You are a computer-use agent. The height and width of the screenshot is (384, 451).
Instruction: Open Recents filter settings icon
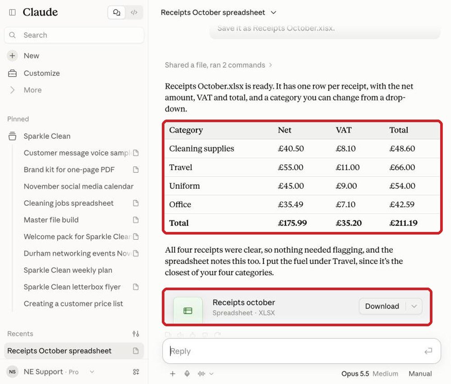(136, 333)
